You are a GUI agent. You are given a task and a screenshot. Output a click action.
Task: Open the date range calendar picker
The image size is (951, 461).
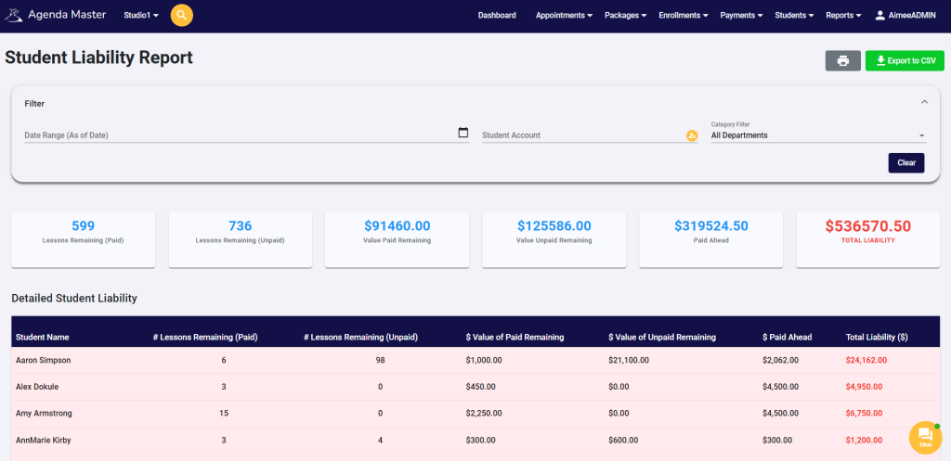[463, 133]
